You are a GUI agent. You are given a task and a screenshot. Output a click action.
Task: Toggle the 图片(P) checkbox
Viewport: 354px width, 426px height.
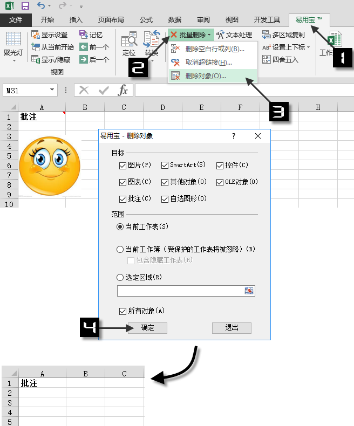click(122, 166)
